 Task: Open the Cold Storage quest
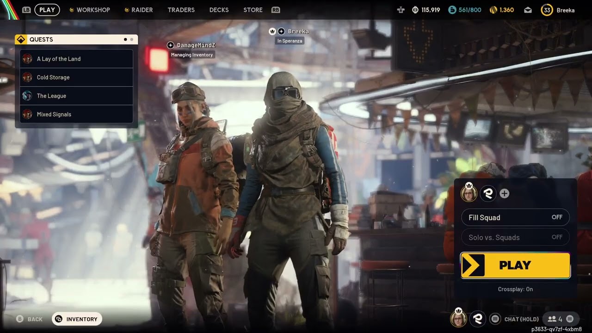point(76,77)
